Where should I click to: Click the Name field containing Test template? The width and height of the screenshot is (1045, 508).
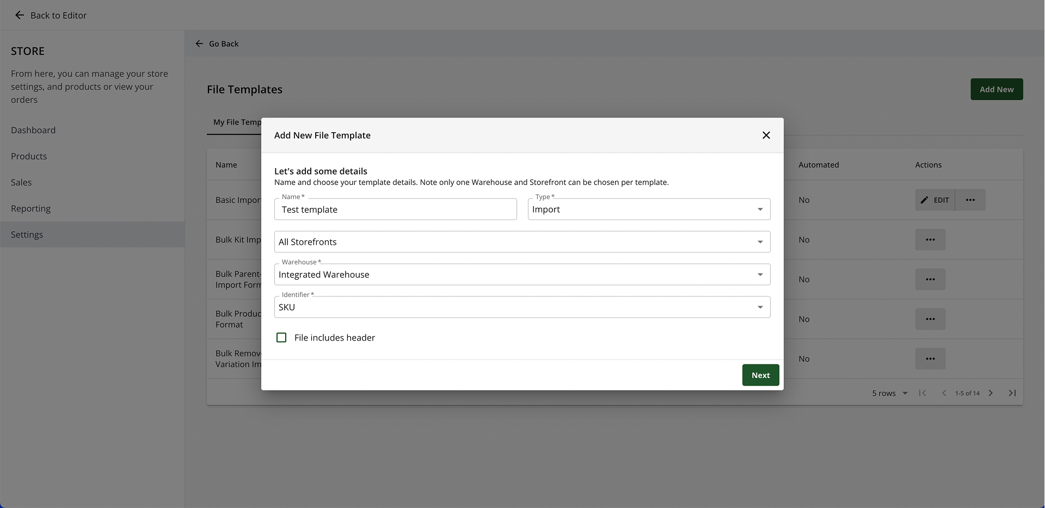pyautogui.click(x=395, y=209)
